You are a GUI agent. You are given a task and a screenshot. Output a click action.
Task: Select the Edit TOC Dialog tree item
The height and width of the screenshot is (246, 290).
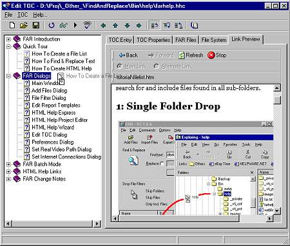pyautogui.click(x=50, y=135)
